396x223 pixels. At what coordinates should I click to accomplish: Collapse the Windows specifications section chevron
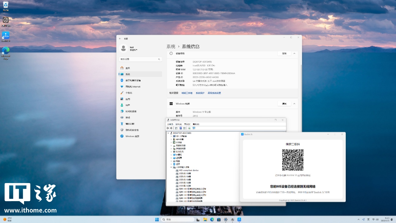coord(294,104)
